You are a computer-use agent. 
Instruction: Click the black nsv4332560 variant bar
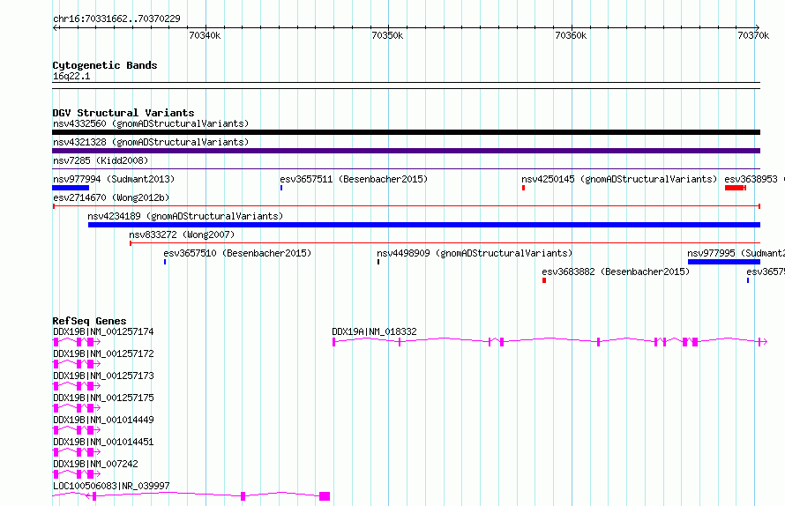[406, 132]
